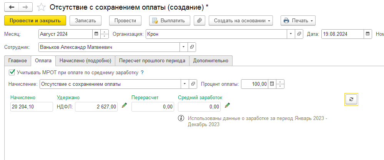This screenshot has height=160, width=384.
Task: Open calendar picker for Месяц field
Action: coord(96,34)
